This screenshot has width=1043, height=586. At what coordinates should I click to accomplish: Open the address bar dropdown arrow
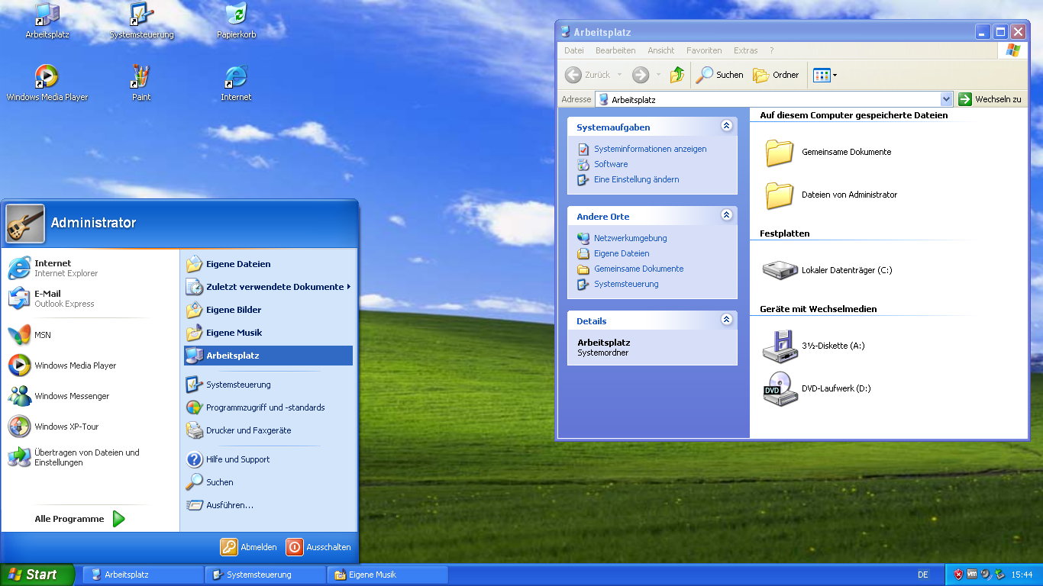tap(946, 99)
